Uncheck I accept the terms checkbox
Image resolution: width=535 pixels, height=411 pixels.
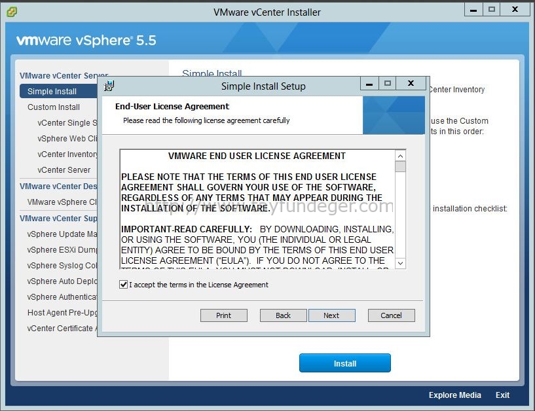click(x=124, y=285)
